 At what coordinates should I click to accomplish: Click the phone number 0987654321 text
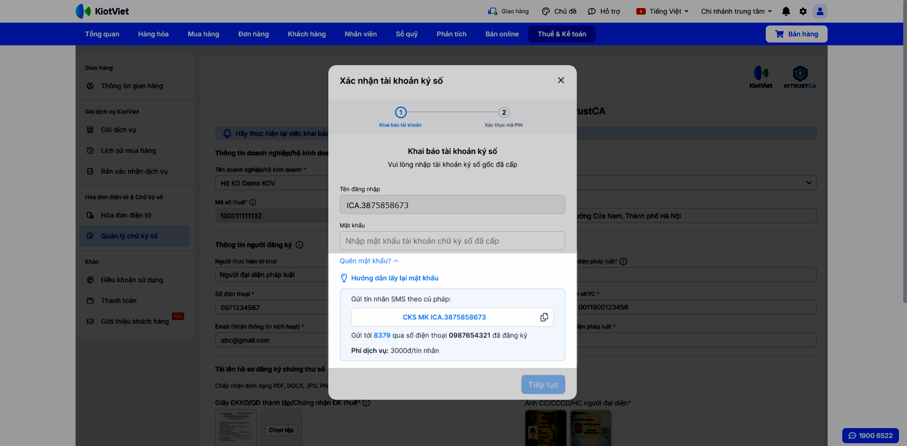tap(470, 336)
